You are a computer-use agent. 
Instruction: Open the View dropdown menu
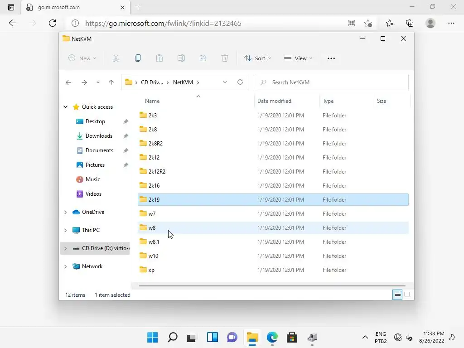[x=298, y=58]
